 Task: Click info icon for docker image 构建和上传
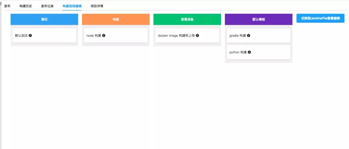[197, 35]
